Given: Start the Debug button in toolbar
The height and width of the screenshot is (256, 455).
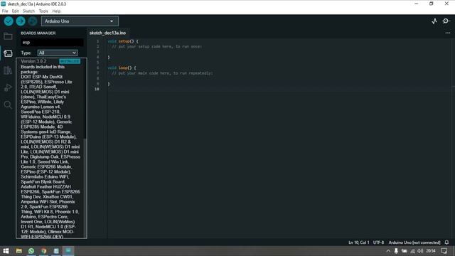Looking at the screenshot, I should pyautogui.click(x=33, y=21).
